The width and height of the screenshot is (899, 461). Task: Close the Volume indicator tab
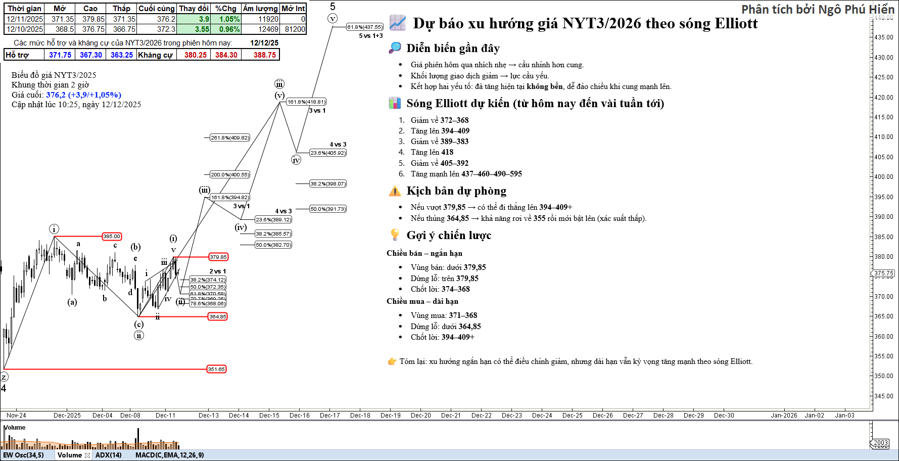pos(87,455)
